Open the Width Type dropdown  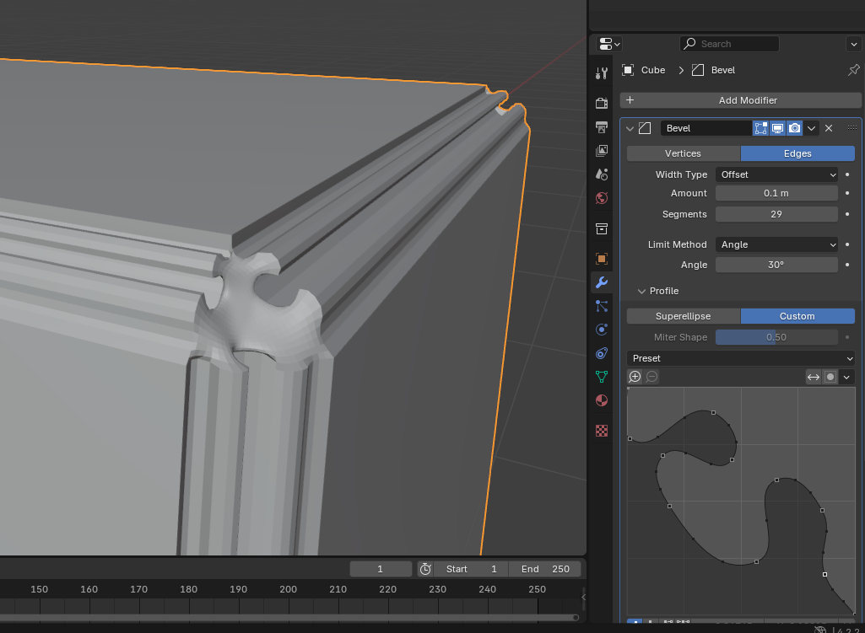coord(776,174)
